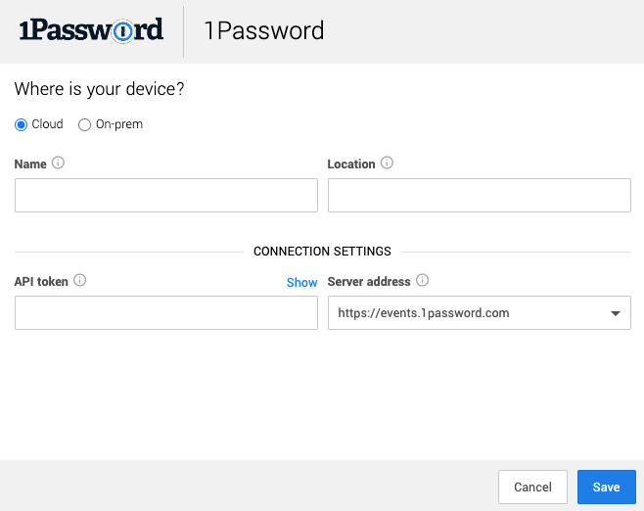644x511 pixels.
Task: Cancel the device setup dialog
Action: [532, 487]
